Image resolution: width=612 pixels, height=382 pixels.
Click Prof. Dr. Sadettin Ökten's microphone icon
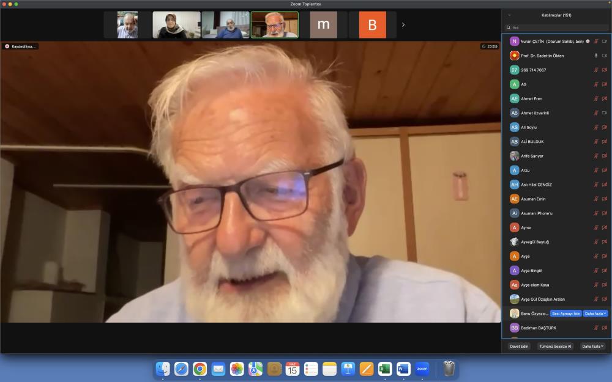[x=596, y=56]
